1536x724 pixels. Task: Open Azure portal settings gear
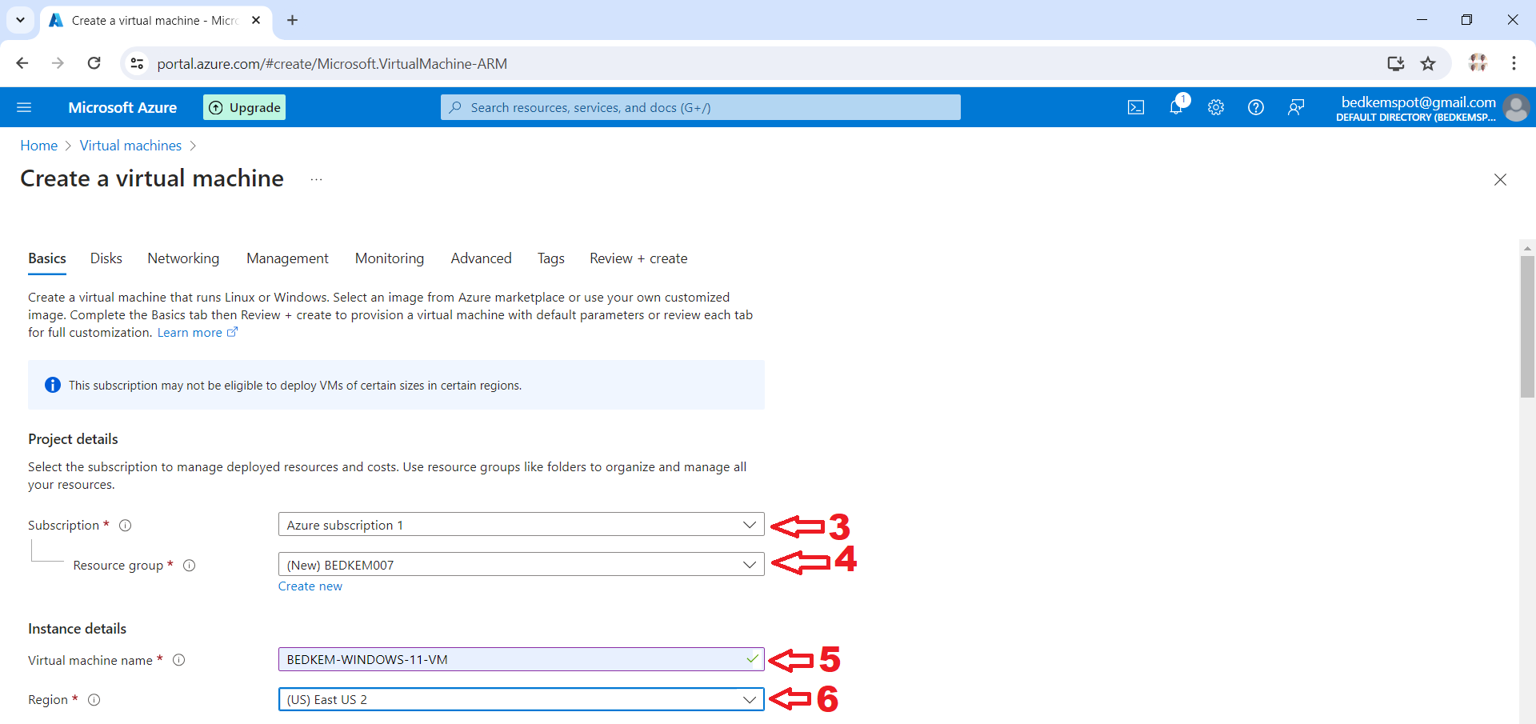(x=1216, y=107)
